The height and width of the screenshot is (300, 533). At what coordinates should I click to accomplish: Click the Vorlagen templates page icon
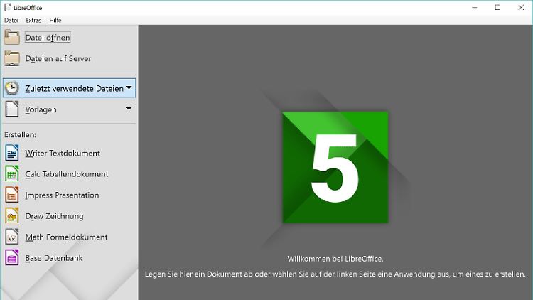click(12, 109)
